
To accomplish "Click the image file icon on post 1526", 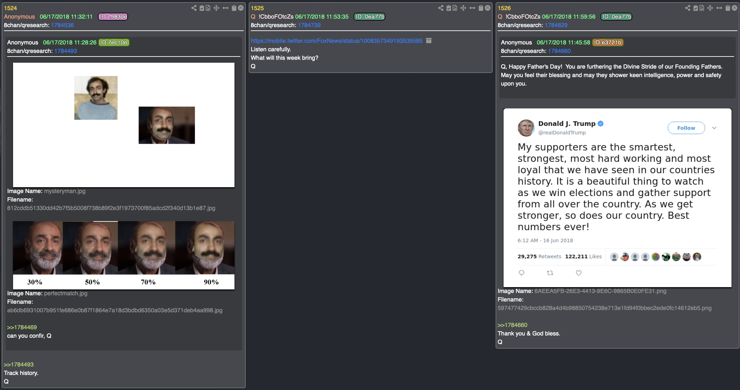I will click(702, 8).
